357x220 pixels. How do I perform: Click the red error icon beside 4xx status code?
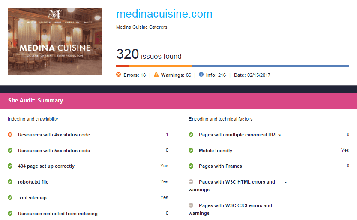tap(10, 135)
